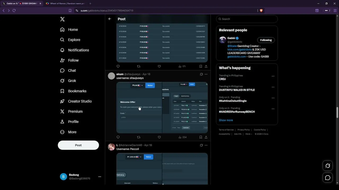The image size is (339, 190).
Task: Open floating chat messages button
Action: click(328, 178)
